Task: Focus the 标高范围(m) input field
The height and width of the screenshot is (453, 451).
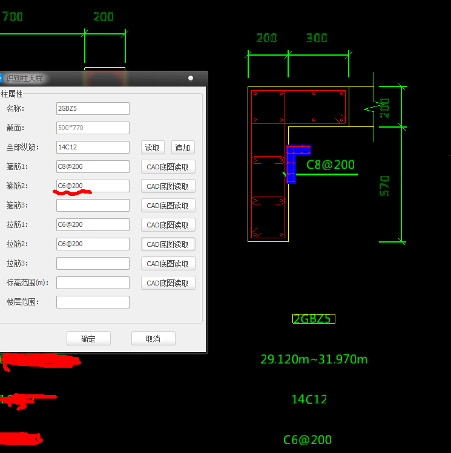Action: [93, 283]
